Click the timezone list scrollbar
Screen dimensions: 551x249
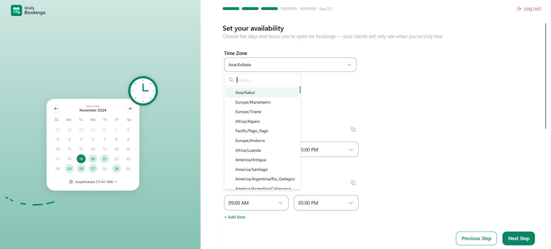click(300, 90)
